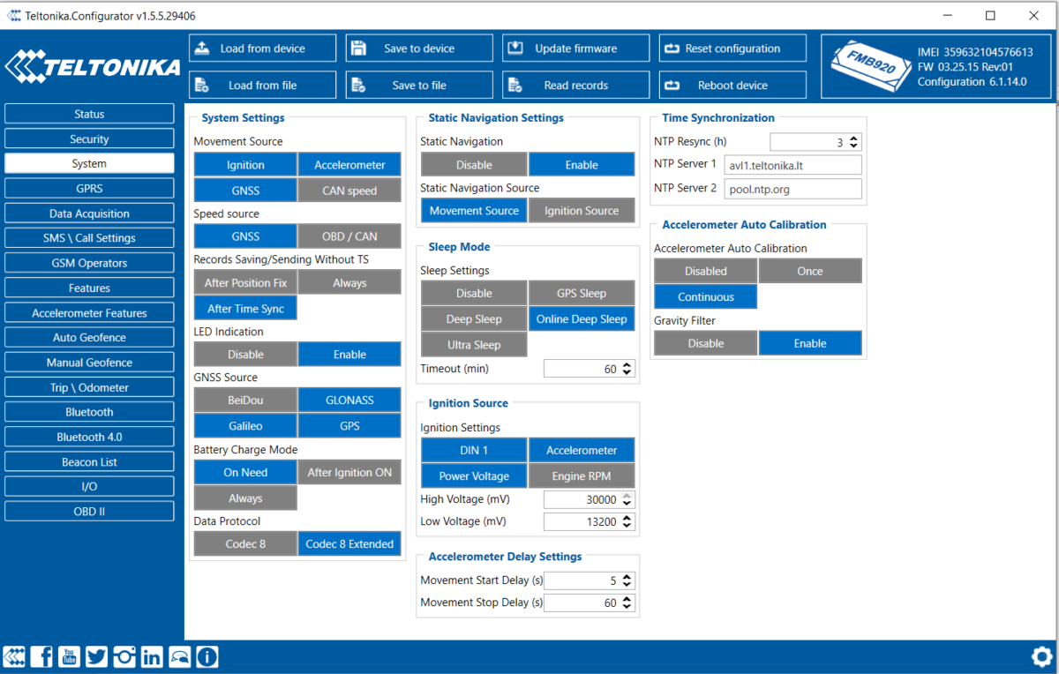This screenshot has height=674, width=1059.
Task: Open the GPRS settings tab
Action: (x=89, y=189)
